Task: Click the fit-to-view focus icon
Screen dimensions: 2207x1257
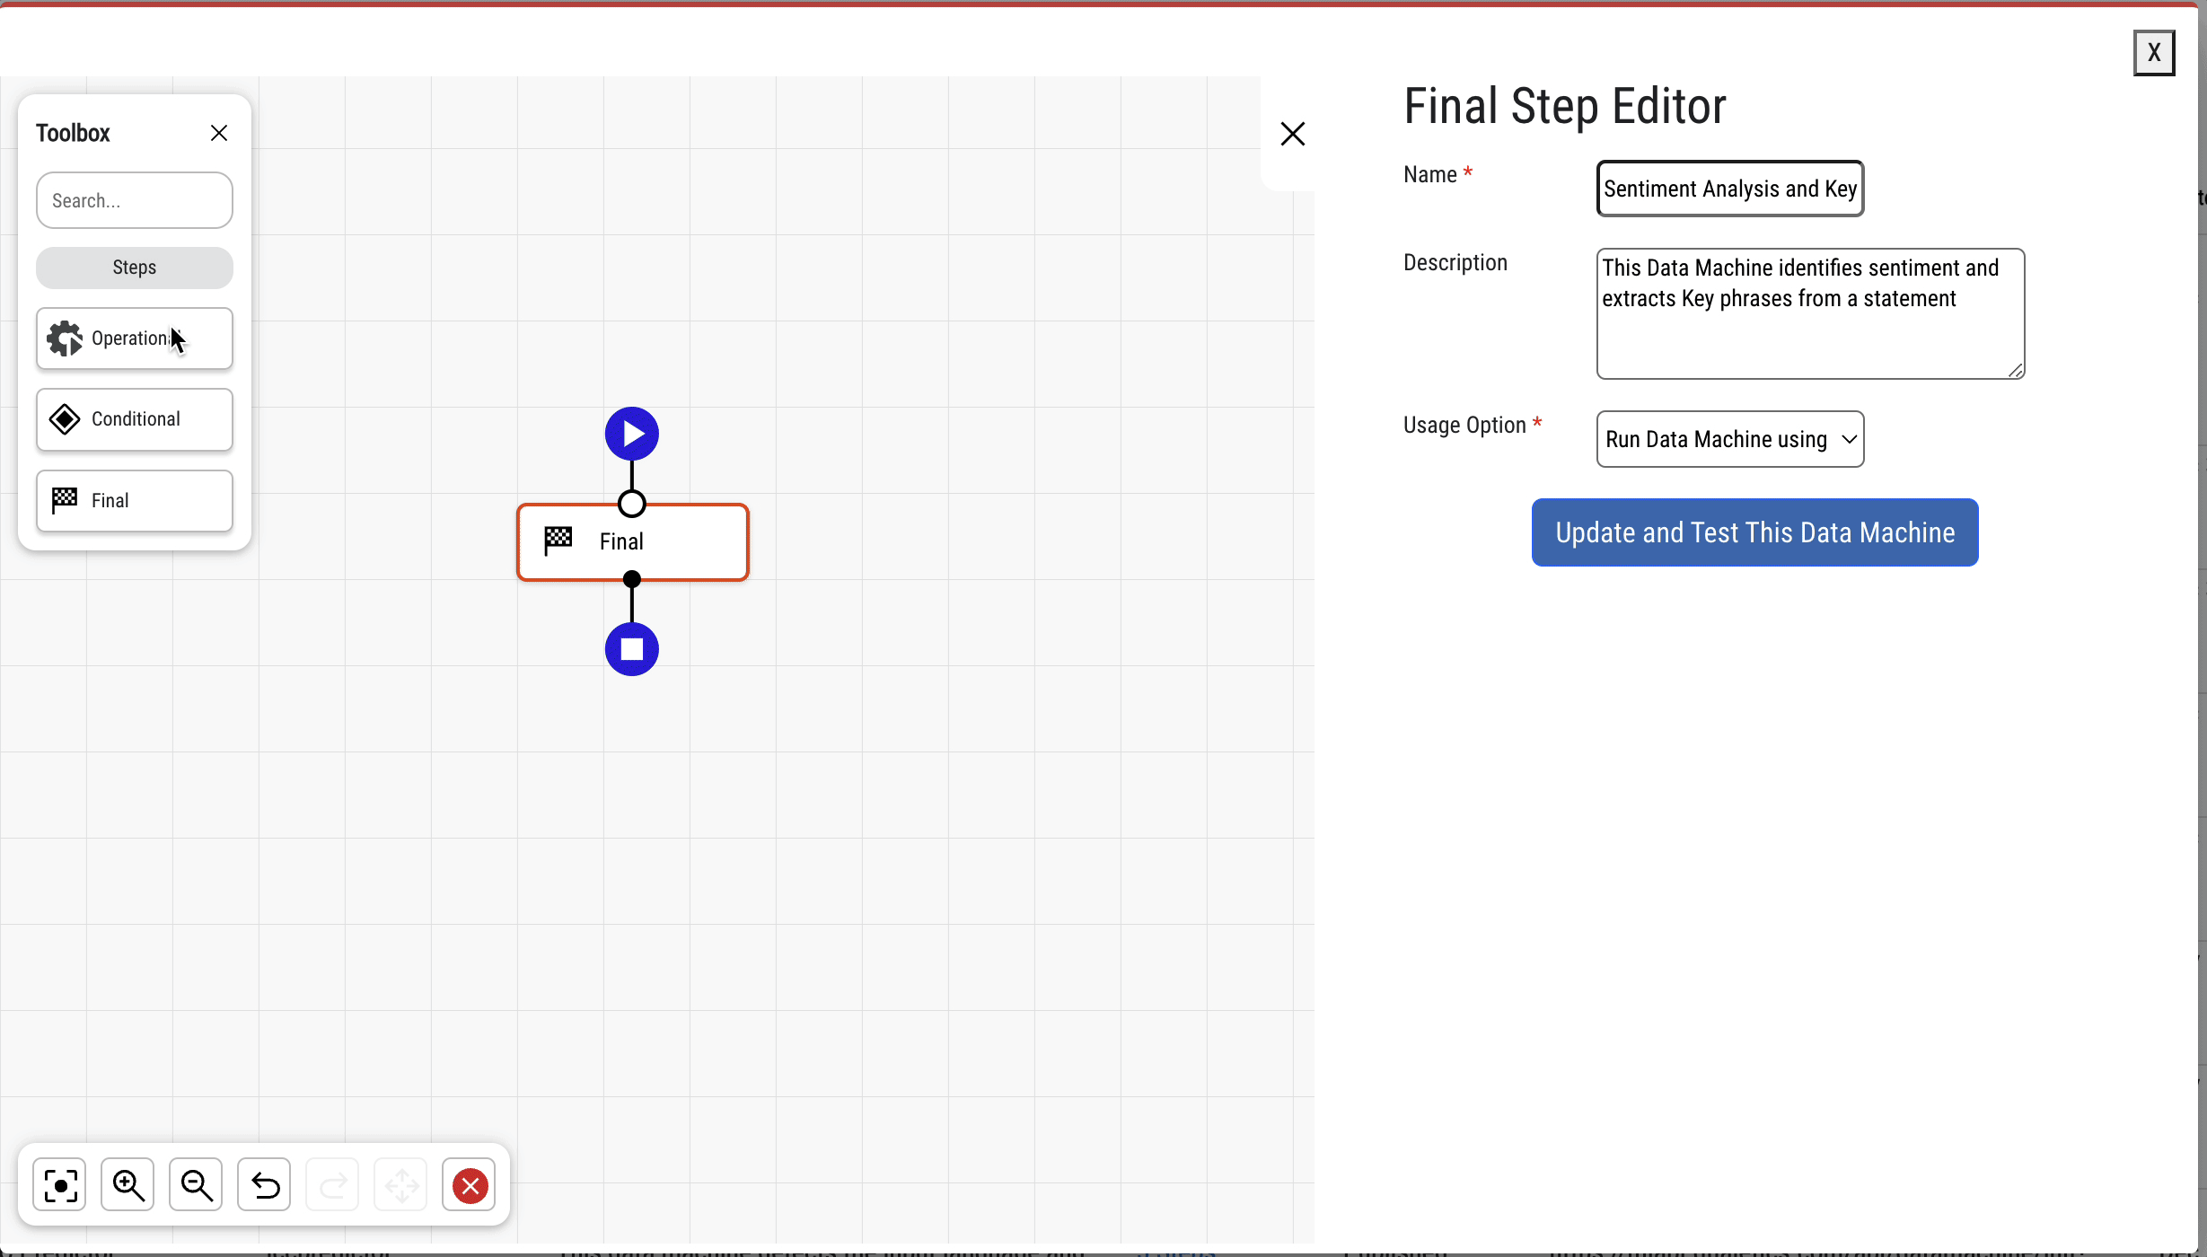Action: (60, 1185)
